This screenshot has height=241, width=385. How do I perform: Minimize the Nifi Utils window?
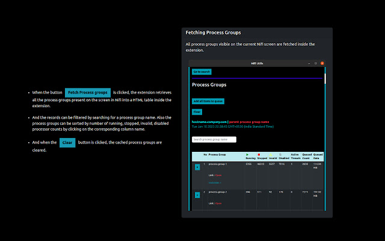click(x=309, y=63)
